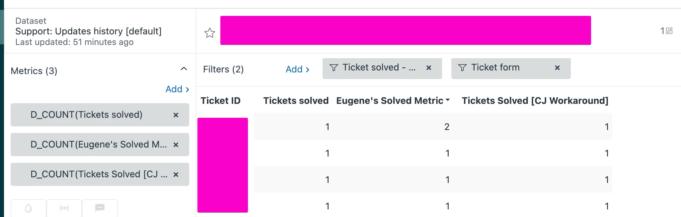Add a new metric
Viewport: 681px width, 217px height.
(177, 89)
